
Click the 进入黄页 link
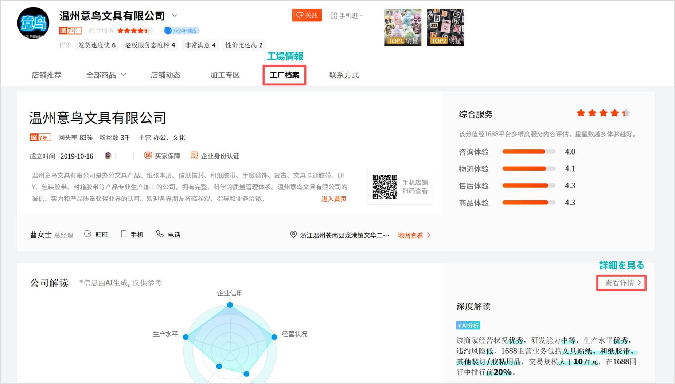pos(333,199)
